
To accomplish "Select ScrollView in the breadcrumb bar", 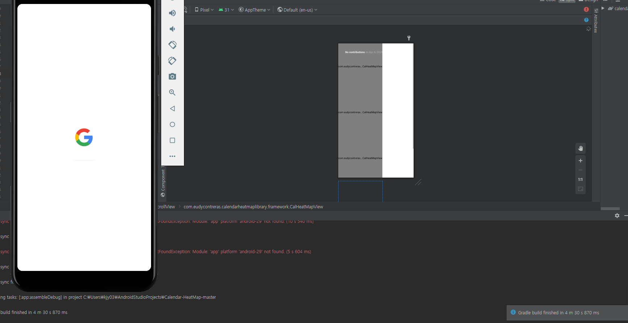I will click(x=166, y=207).
